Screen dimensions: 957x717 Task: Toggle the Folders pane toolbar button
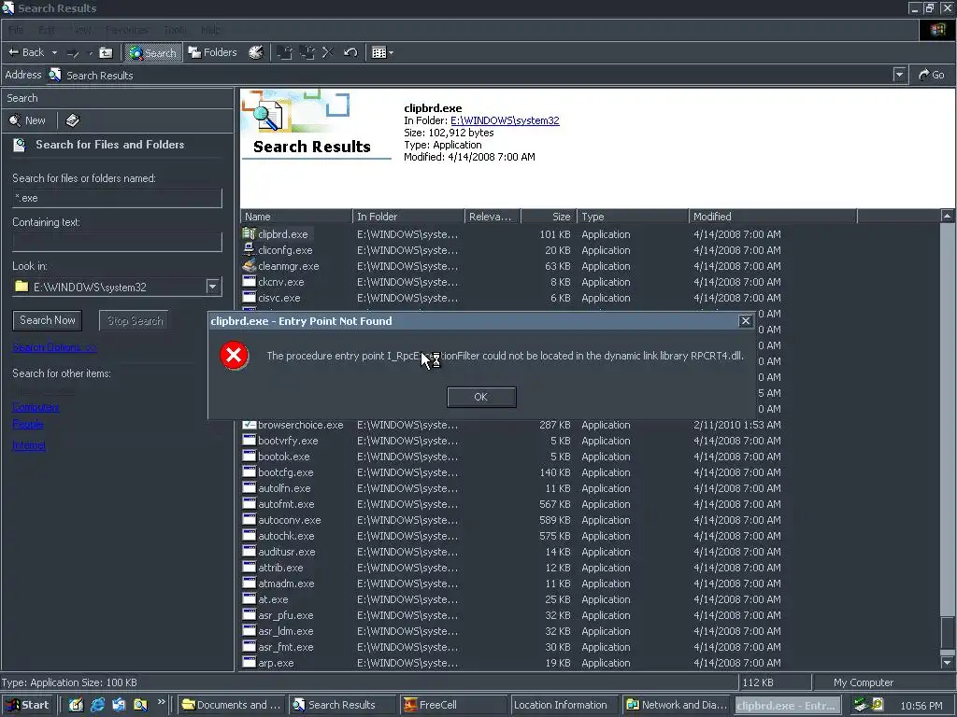point(212,52)
